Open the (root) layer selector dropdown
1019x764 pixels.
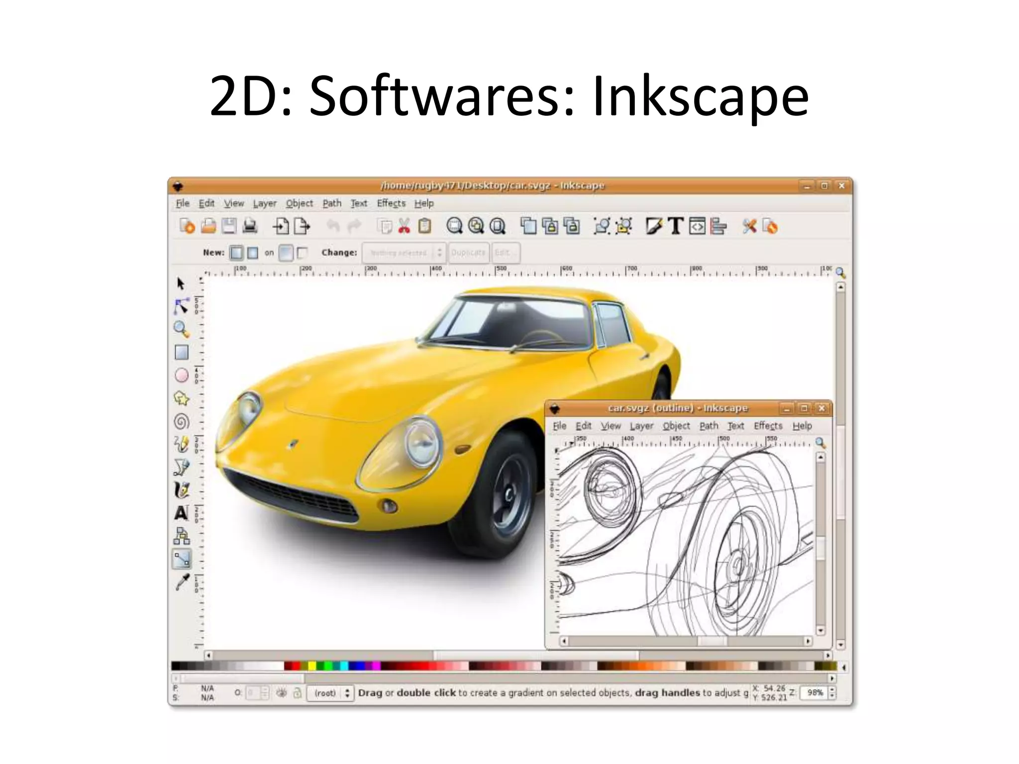point(331,692)
